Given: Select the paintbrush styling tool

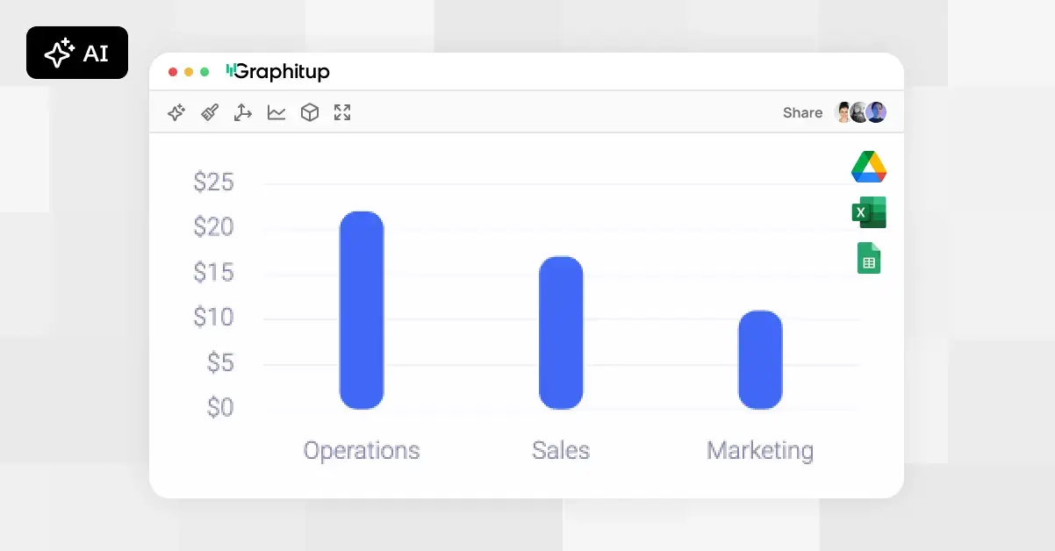Looking at the screenshot, I should click(209, 112).
